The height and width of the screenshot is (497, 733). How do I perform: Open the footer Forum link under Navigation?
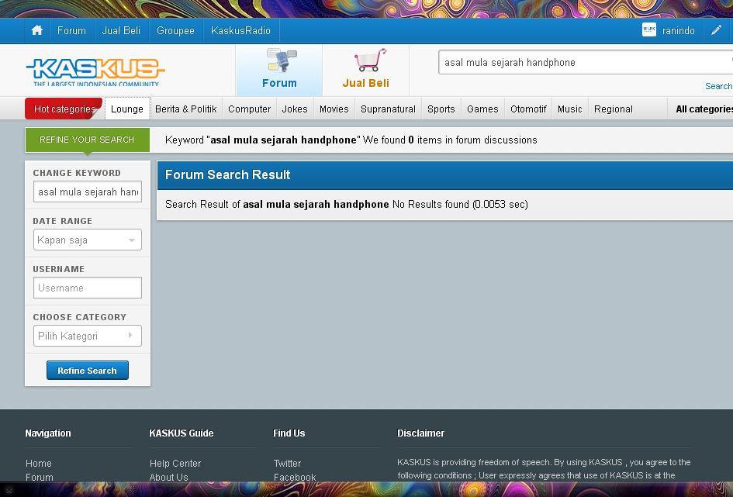(40, 478)
